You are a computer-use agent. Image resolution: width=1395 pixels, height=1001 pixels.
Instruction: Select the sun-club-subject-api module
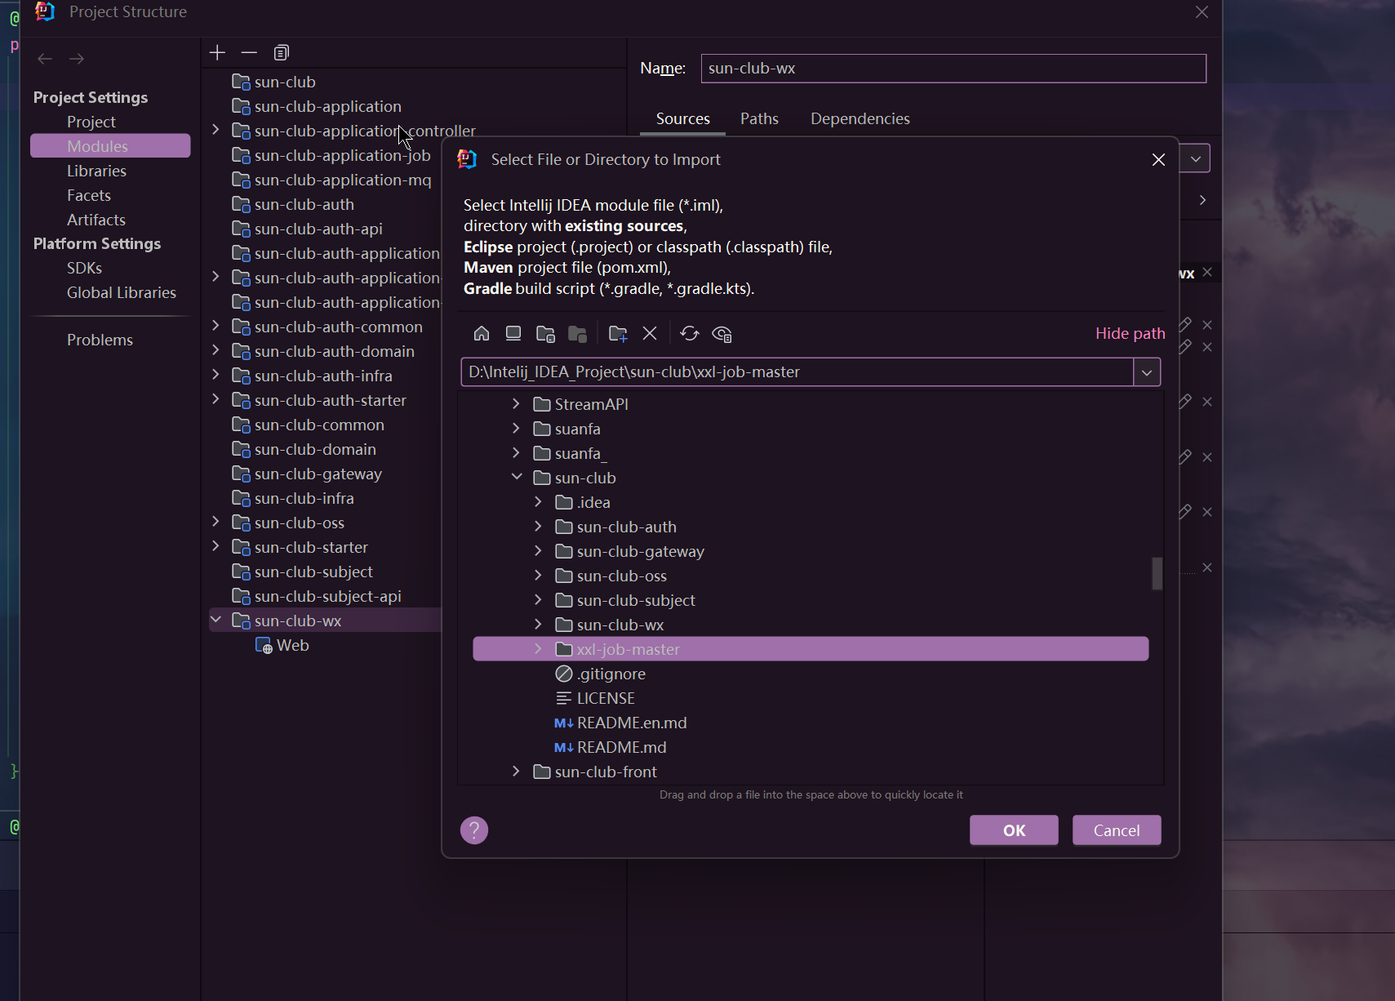[327, 596]
